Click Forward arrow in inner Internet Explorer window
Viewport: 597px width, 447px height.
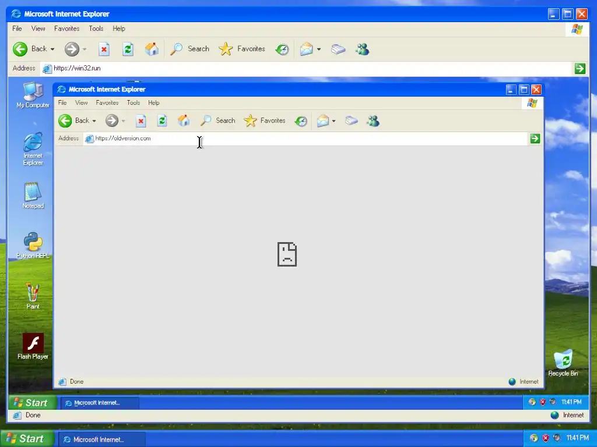[x=111, y=121]
